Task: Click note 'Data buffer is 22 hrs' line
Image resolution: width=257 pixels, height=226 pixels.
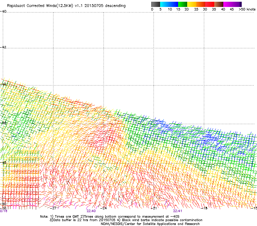Action: click(x=126, y=220)
